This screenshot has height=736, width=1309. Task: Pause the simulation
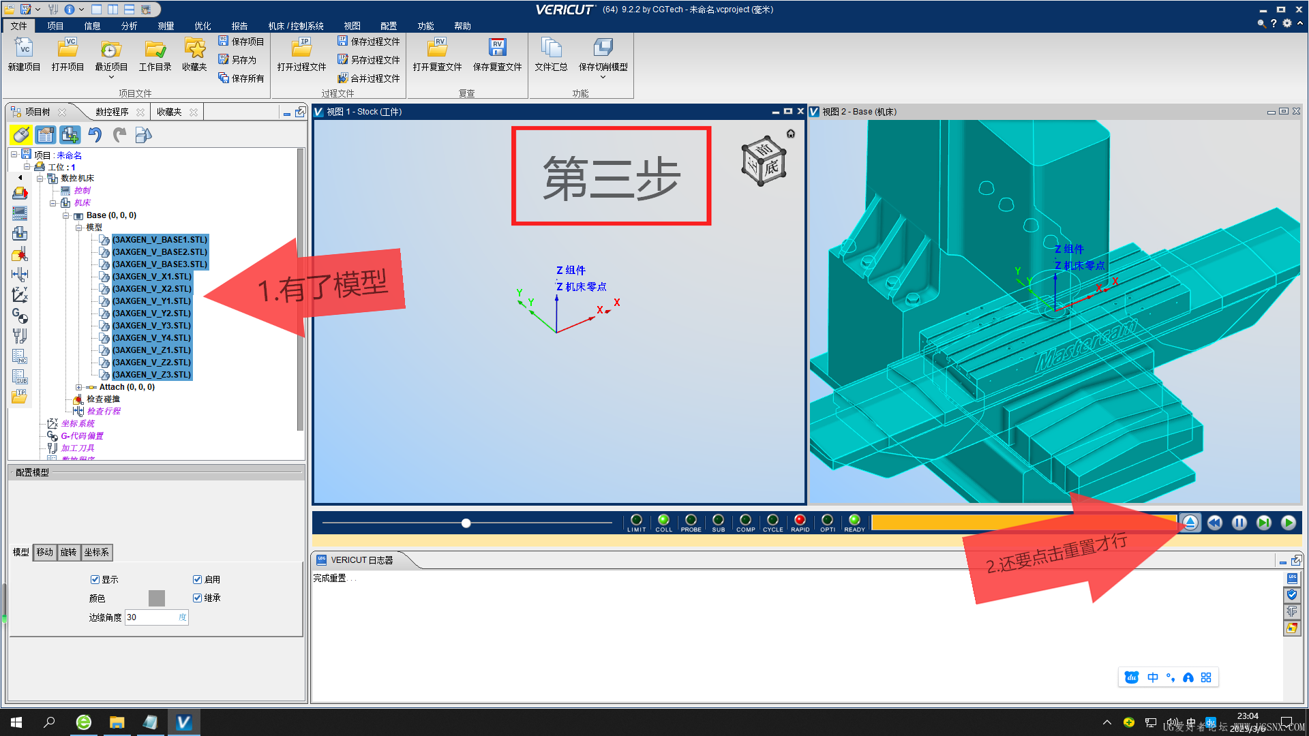[1239, 523]
